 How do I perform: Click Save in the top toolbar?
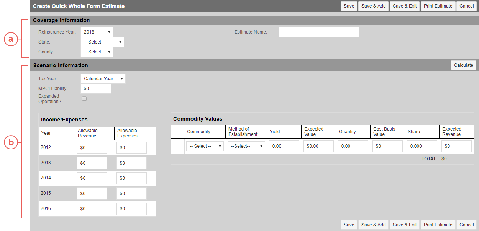[349, 6]
